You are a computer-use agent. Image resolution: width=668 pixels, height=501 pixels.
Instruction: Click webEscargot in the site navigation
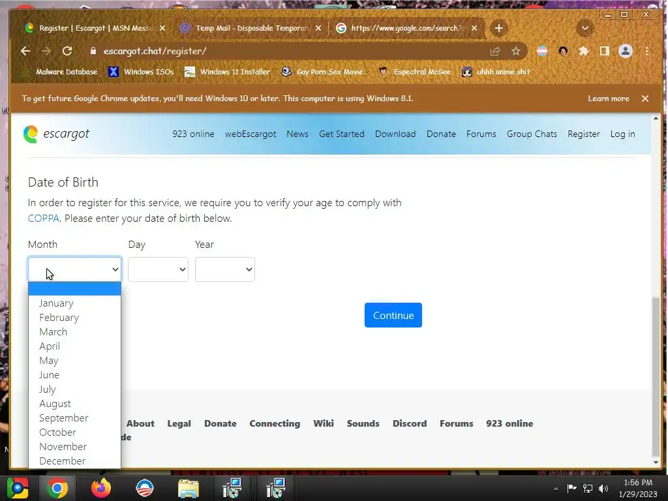[x=250, y=134]
